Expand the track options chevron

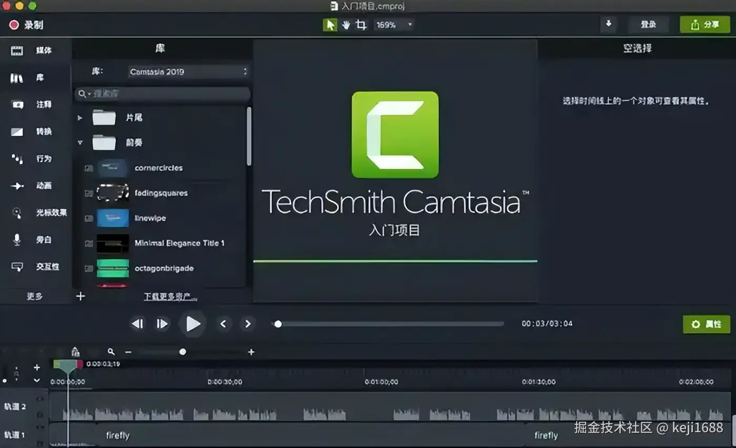(x=37, y=380)
